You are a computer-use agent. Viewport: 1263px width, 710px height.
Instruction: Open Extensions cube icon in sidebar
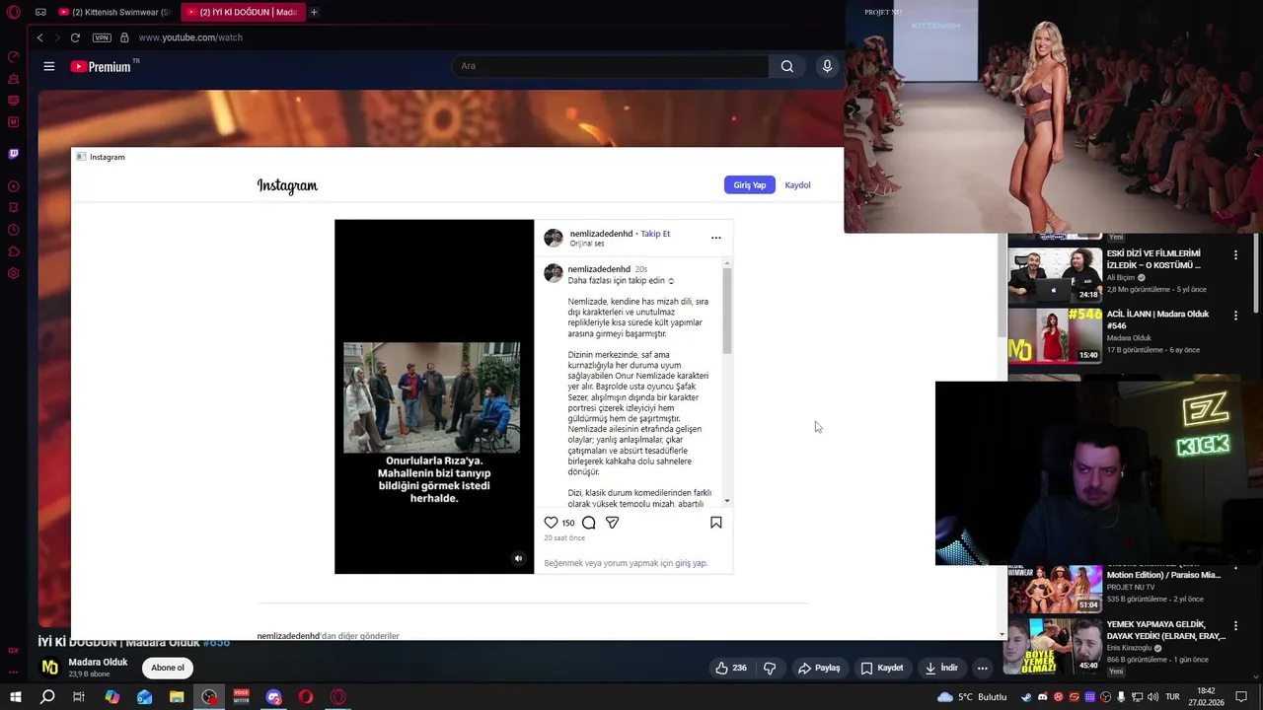(x=14, y=251)
